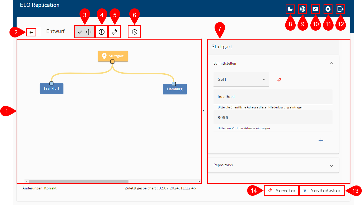Click the Hamburg node's connector port
The width and height of the screenshot is (362, 205).
click(x=174, y=84)
